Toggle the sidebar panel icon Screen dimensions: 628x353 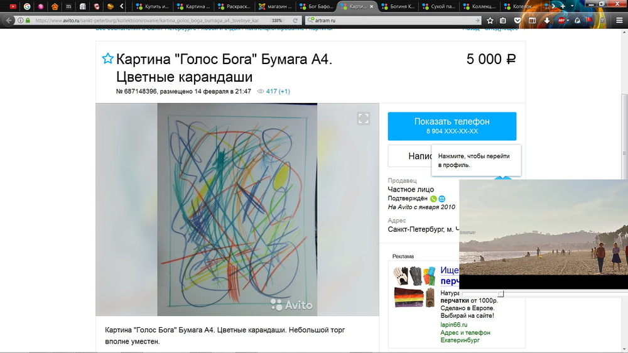[532, 20]
